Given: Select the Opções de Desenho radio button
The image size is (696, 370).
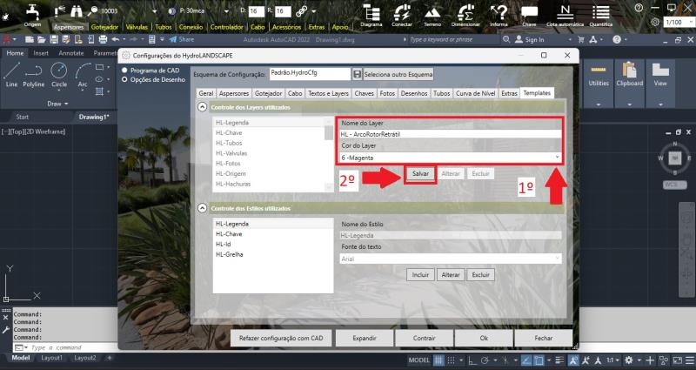Looking at the screenshot, I should click(124, 79).
